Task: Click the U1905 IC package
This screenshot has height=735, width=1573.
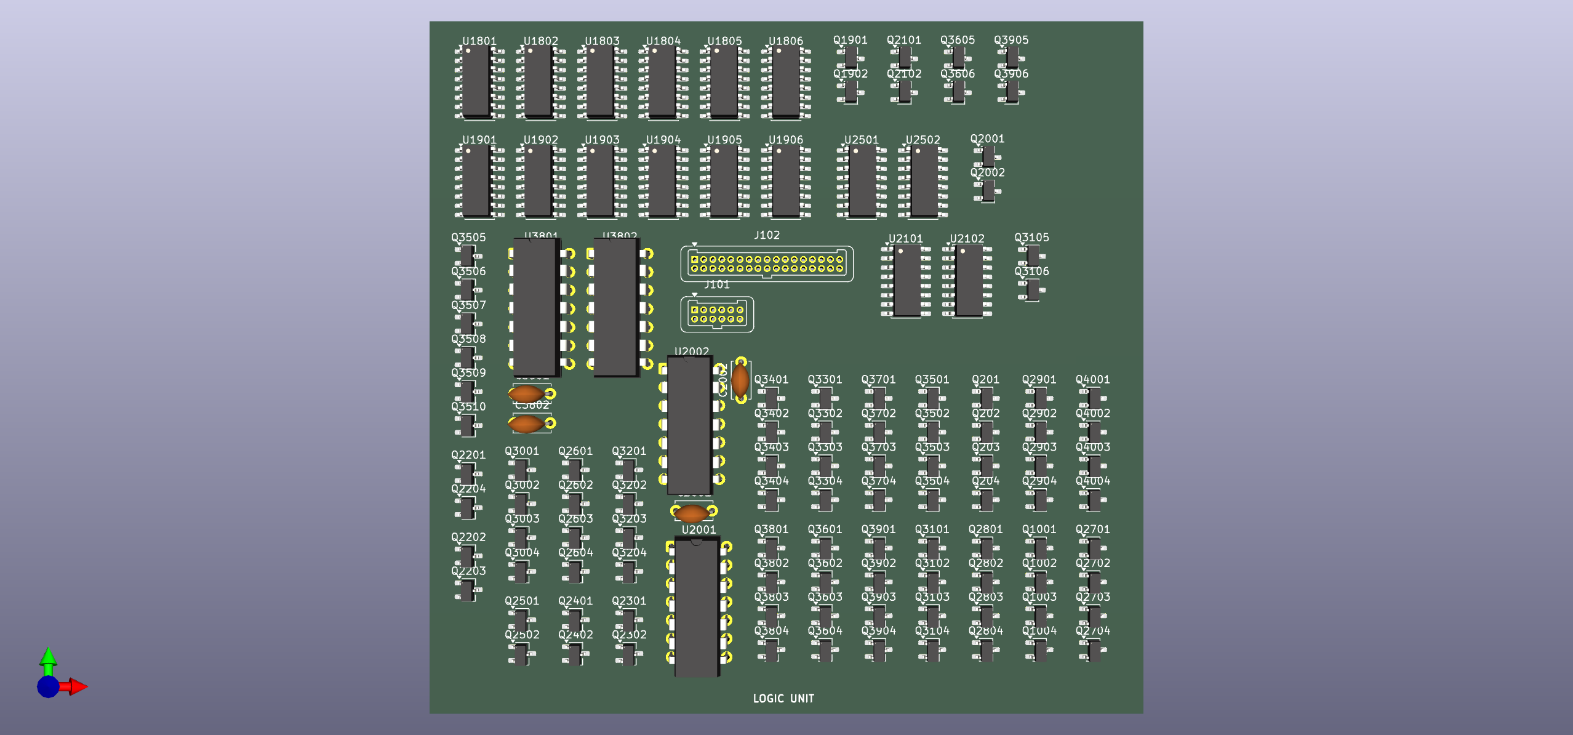Action: click(724, 182)
